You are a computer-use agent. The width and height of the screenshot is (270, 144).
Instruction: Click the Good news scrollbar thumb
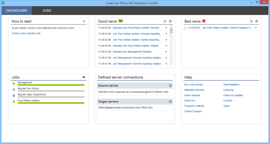pos(171,30)
